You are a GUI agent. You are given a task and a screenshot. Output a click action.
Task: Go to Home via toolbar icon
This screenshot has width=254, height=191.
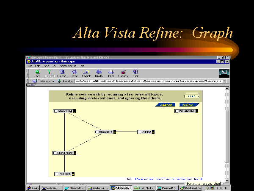click(74, 73)
